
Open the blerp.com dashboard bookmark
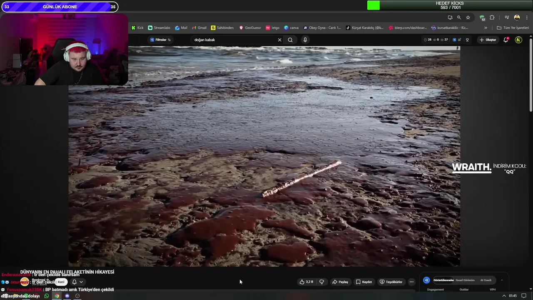408,28
